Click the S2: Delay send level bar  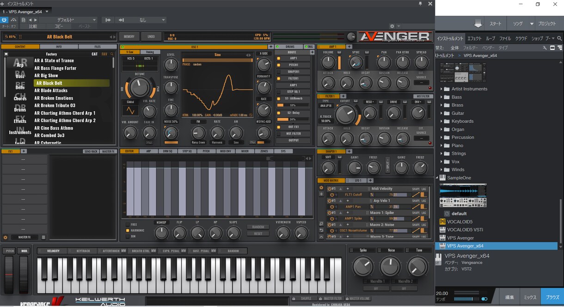coord(293,119)
